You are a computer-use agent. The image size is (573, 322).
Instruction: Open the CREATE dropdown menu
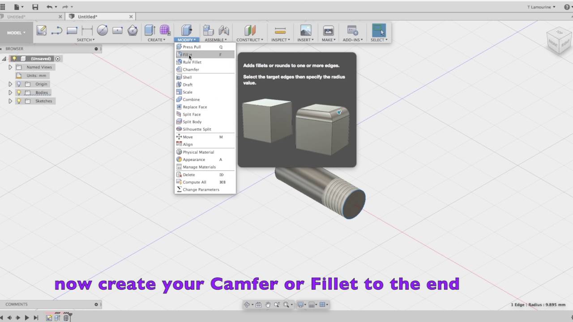(x=157, y=40)
